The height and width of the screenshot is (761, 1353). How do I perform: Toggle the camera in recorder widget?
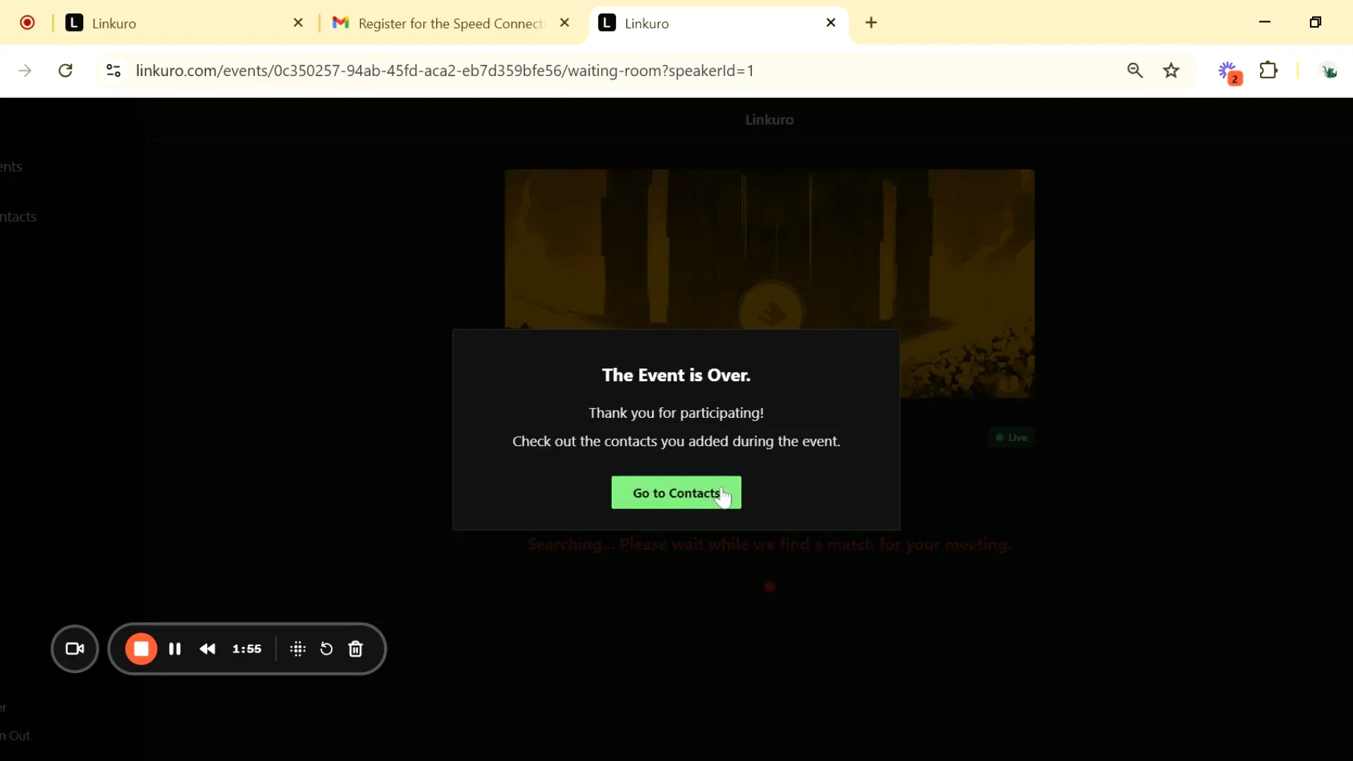[x=75, y=649]
